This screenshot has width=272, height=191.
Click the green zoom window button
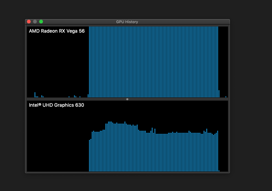click(x=41, y=22)
